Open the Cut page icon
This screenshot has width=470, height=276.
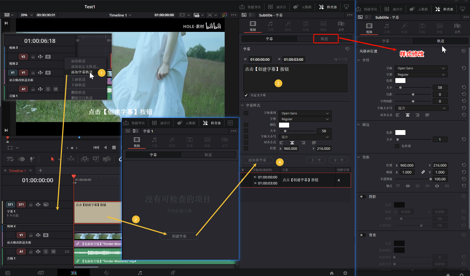click(x=41, y=273)
